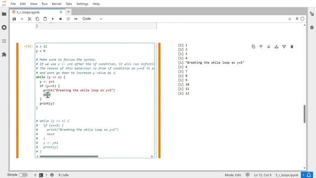This screenshot has width=316, height=178.
Task: Open the debugger panel bug icon
Action: coord(312,28)
